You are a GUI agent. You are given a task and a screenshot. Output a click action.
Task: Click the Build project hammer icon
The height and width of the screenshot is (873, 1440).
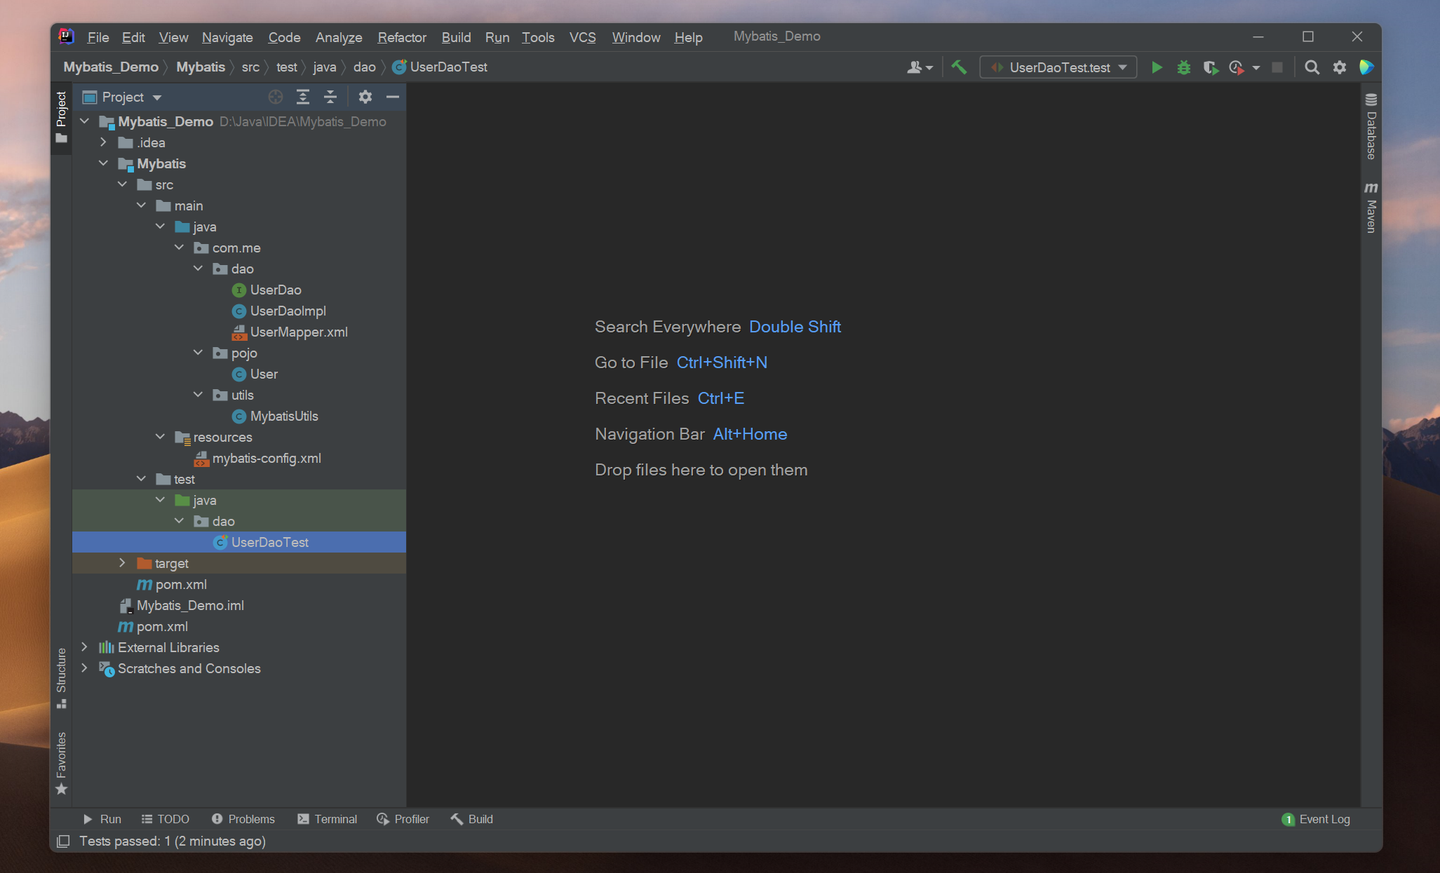pos(959,67)
